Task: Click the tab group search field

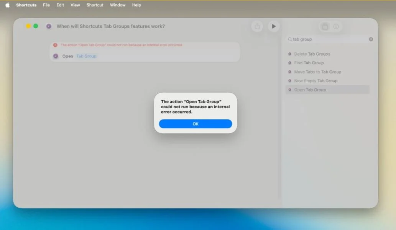Action: point(330,39)
